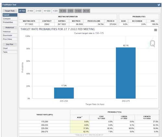Viewport: 162px width, 137px height.
Task: Click the 29 7 2022 expires cell
Action: point(62,24)
